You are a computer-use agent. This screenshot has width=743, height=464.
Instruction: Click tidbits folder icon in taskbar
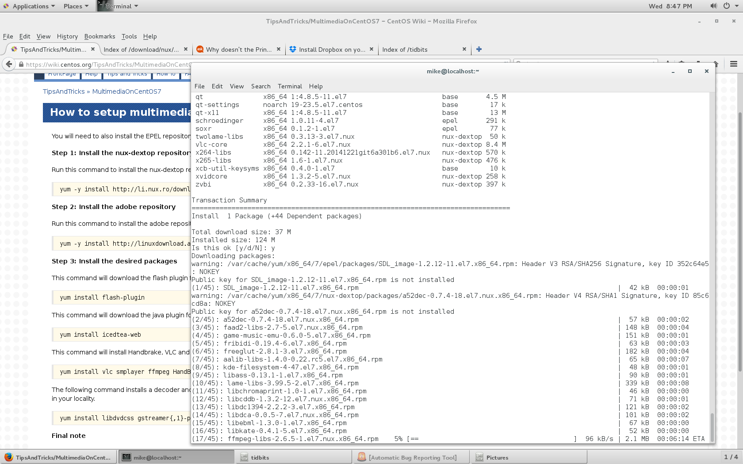(244, 457)
